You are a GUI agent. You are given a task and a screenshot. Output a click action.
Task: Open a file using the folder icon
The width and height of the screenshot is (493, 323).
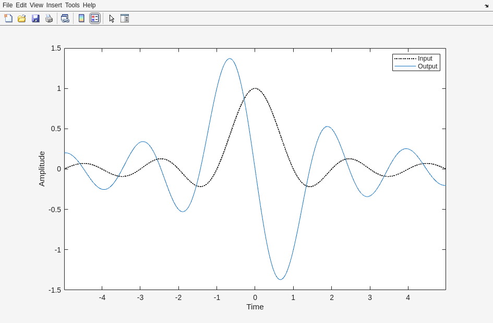(x=22, y=18)
